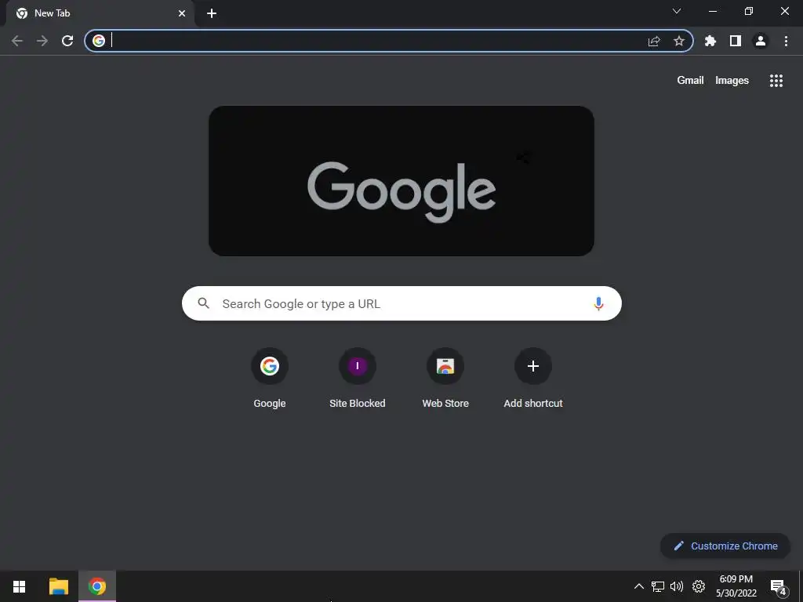Open the Web Store shortcut
This screenshot has width=803, height=602.
[445, 378]
